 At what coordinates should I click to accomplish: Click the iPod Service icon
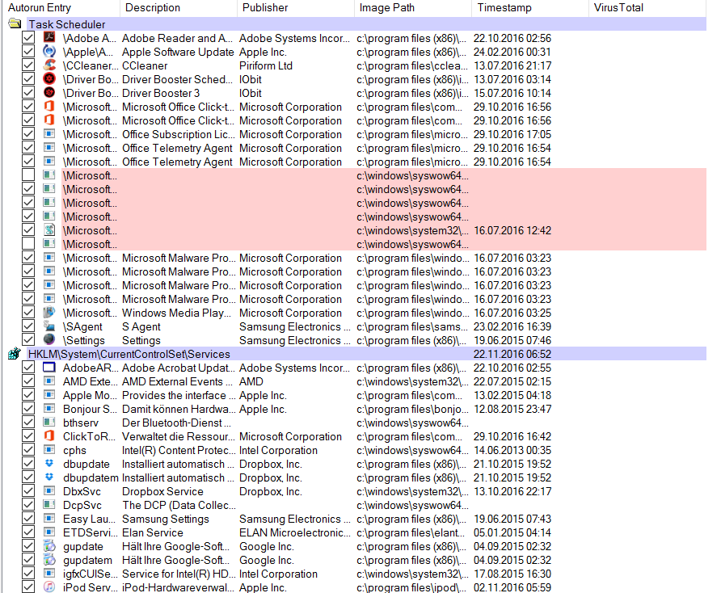(x=49, y=587)
